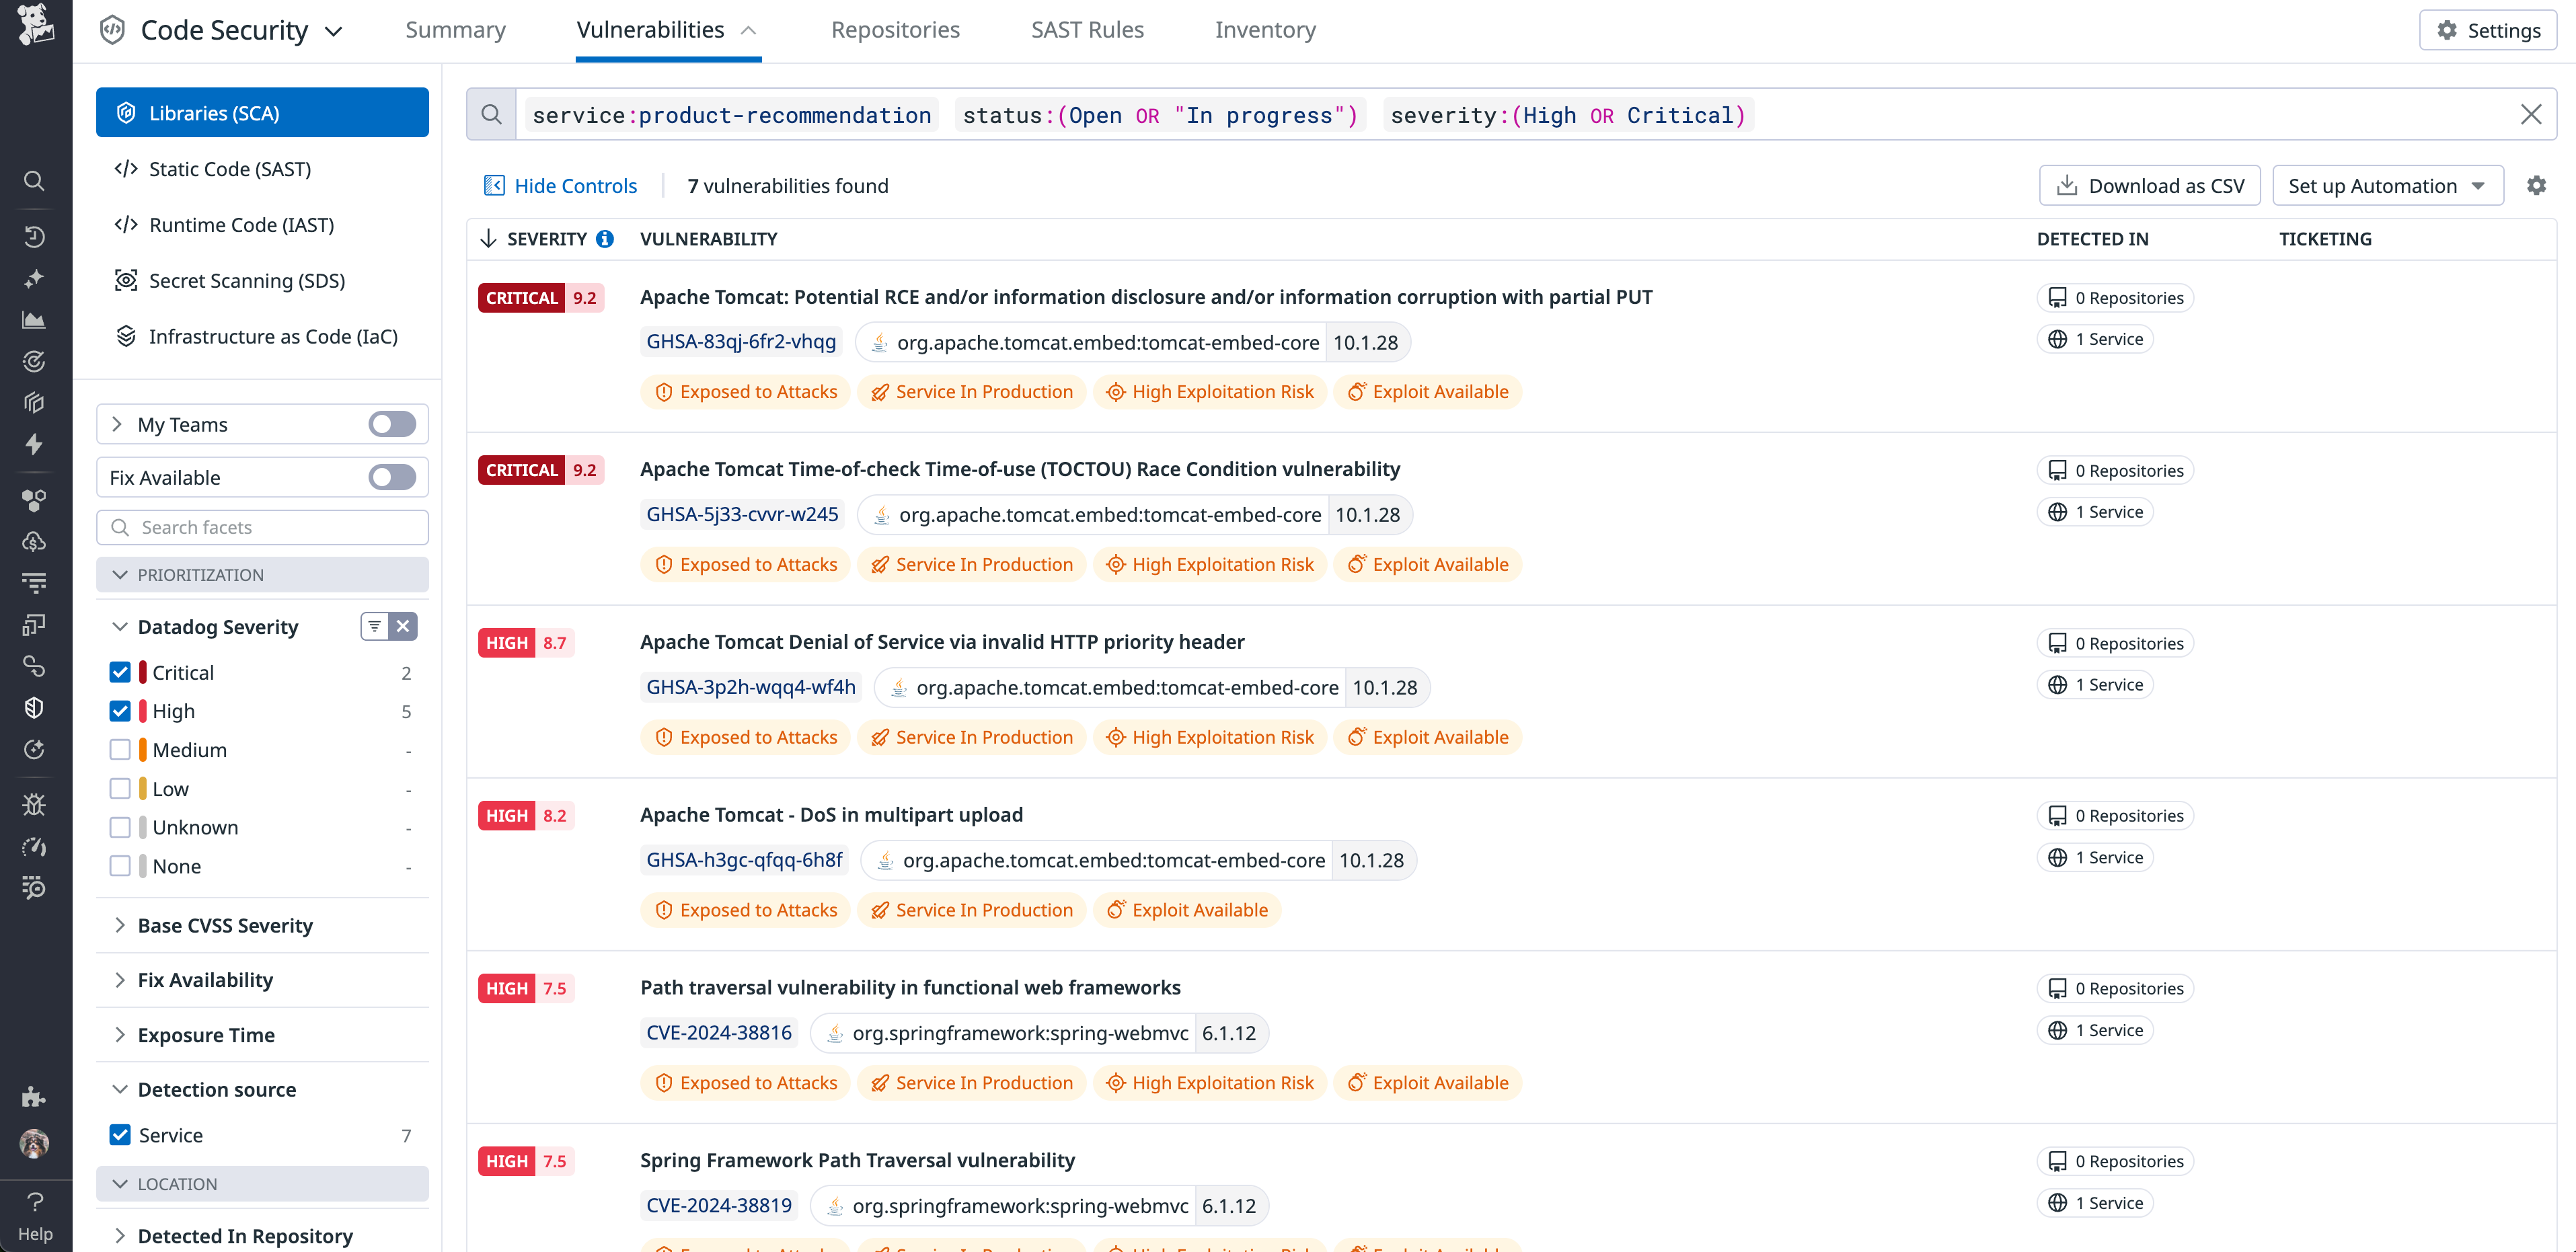This screenshot has width=2576, height=1252.
Task: Clear the search query with the X button
Action: coord(2532,114)
